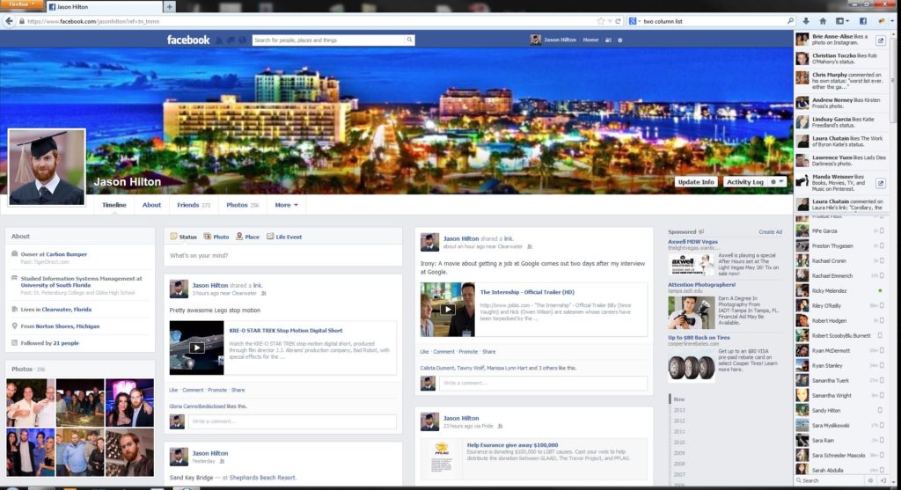
Task: Click the Create Ad link
Action: click(770, 232)
